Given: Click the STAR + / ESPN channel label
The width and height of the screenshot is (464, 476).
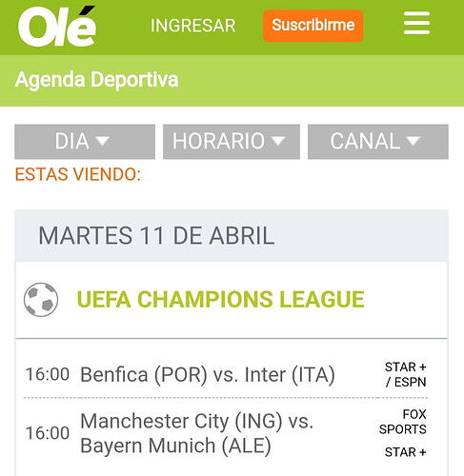Looking at the screenshot, I should pyautogui.click(x=406, y=374).
